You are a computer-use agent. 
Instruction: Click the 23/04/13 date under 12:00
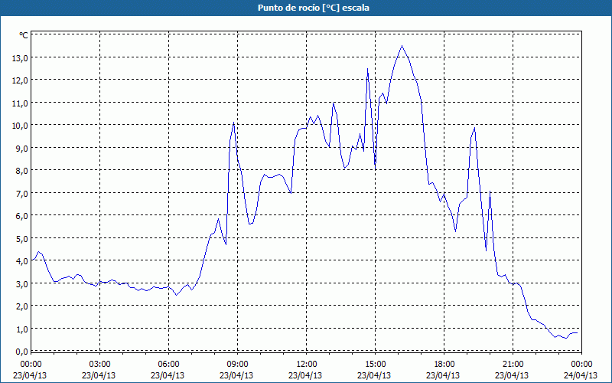(305, 375)
